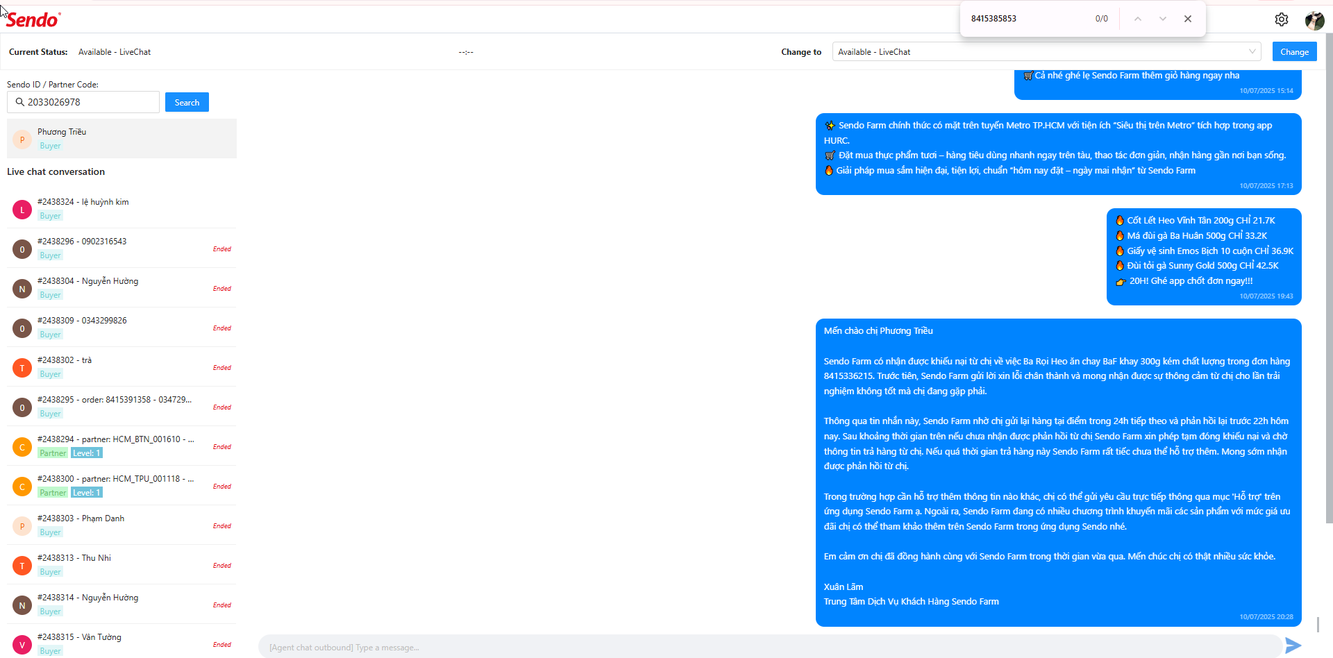Select Phương Triều buyer search result
The width and height of the screenshot is (1333, 658).
tap(121, 139)
